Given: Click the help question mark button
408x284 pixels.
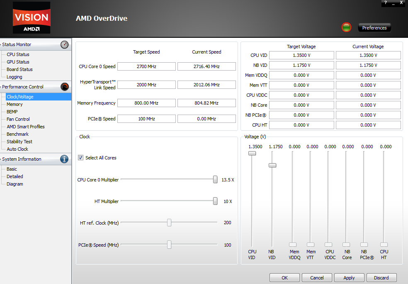Looking at the screenshot, I should tap(386, 2).
